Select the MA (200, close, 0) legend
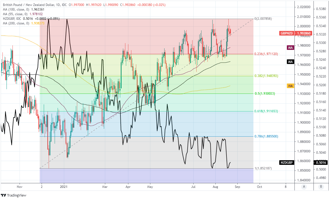Image resolution: width=329 pixels, height=199 pixels. click(x=16, y=23)
